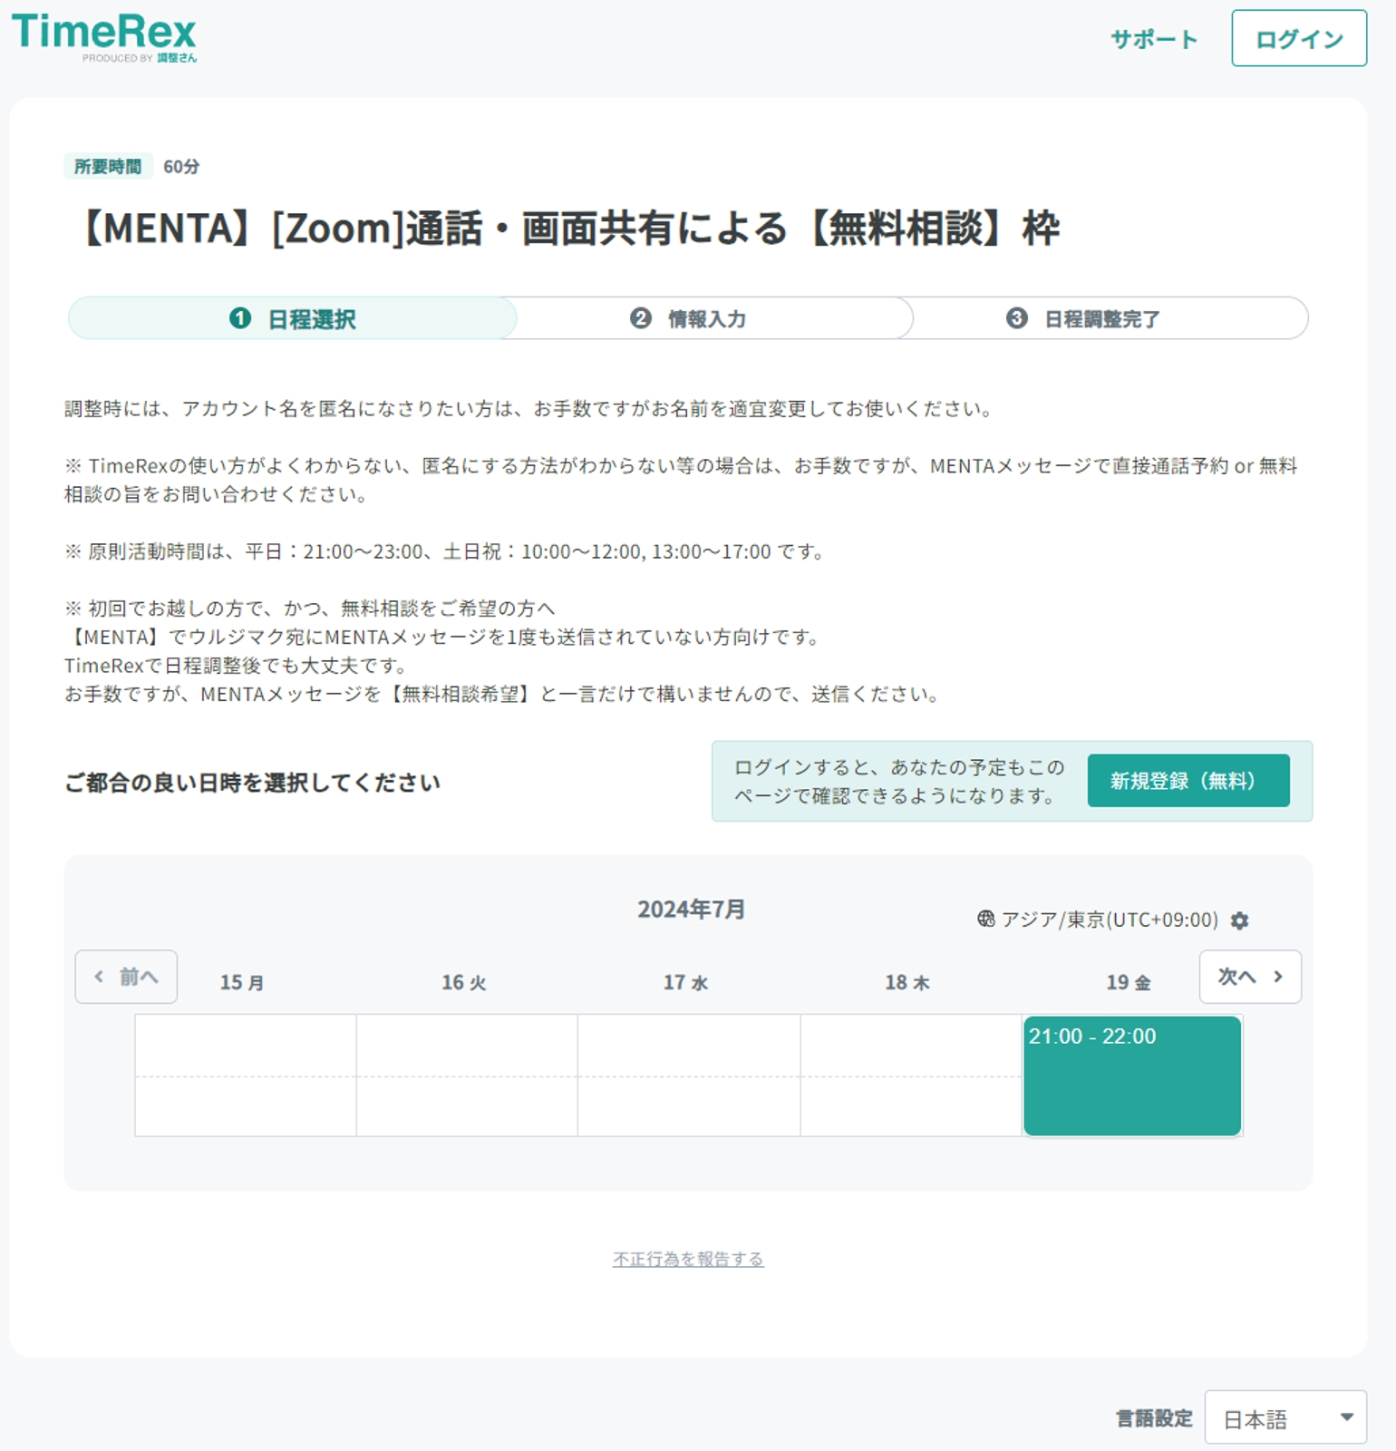Open the サポート link
1396x1451 pixels.
(x=1154, y=39)
